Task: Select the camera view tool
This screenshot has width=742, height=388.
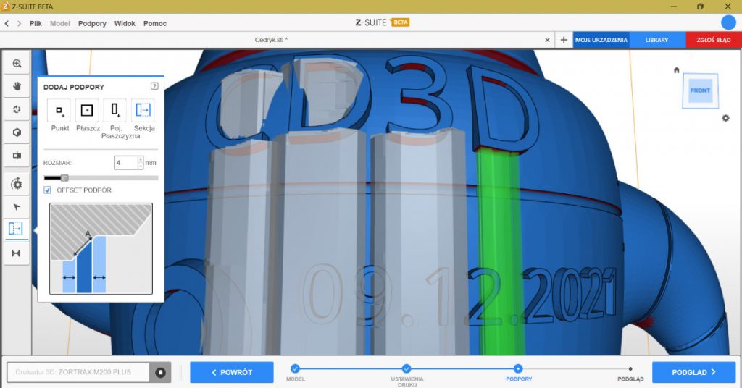Action: click(17, 156)
